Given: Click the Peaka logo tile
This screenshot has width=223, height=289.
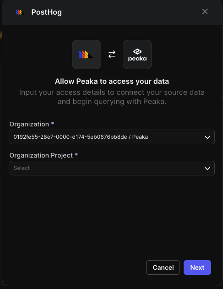Looking at the screenshot, I should [137, 55].
